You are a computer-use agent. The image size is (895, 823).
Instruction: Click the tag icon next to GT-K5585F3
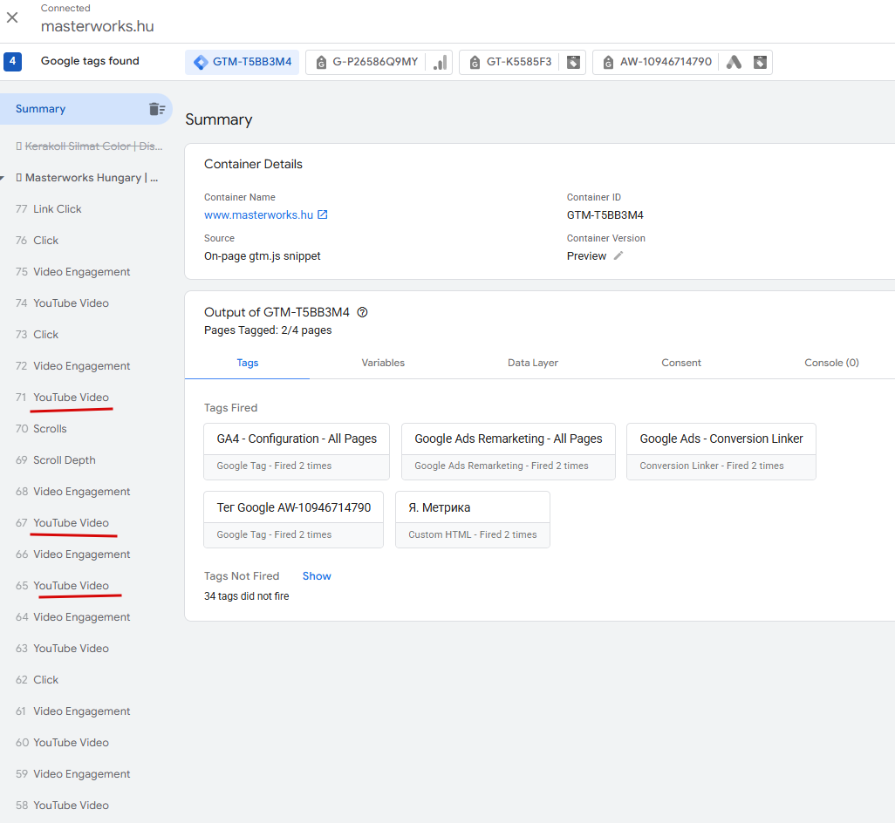pos(573,62)
